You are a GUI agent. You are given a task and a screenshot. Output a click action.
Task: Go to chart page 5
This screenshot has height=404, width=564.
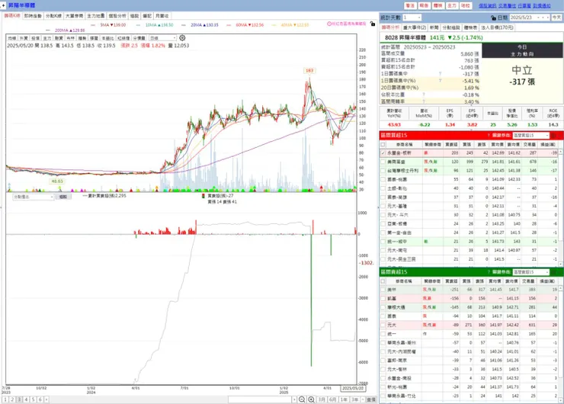pos(33,399)
